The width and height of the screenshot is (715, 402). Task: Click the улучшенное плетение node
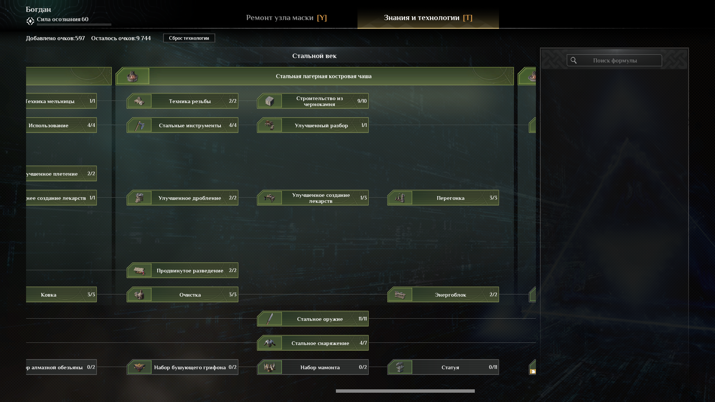pos(61,173)
